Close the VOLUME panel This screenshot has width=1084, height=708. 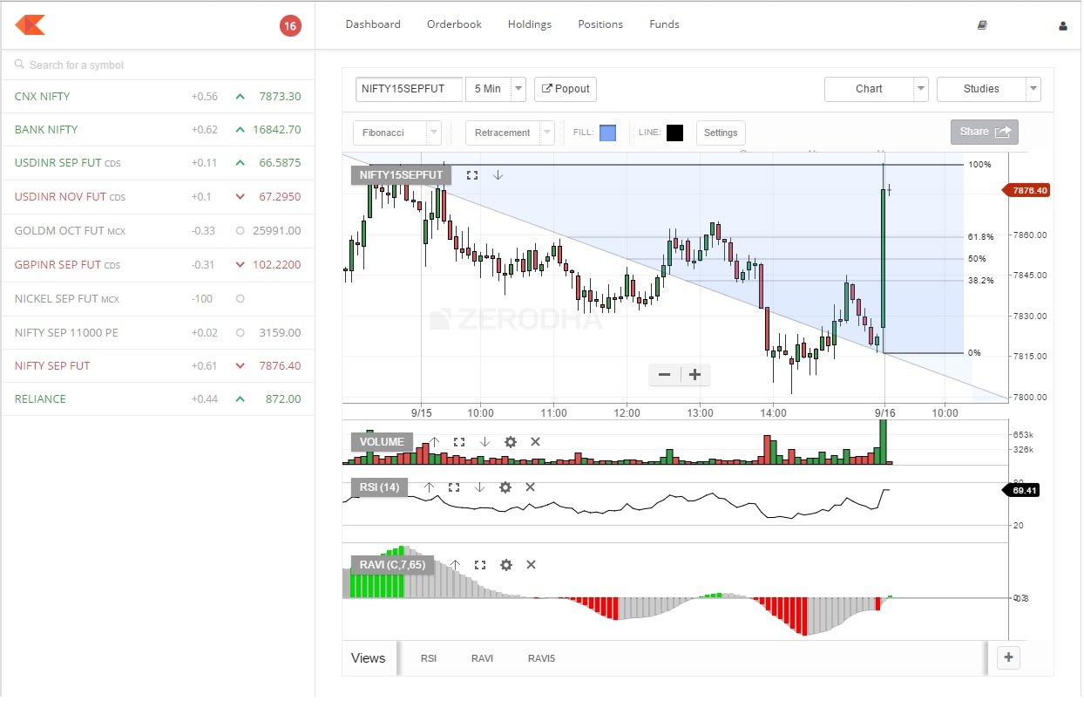click(x=535, y=442)
